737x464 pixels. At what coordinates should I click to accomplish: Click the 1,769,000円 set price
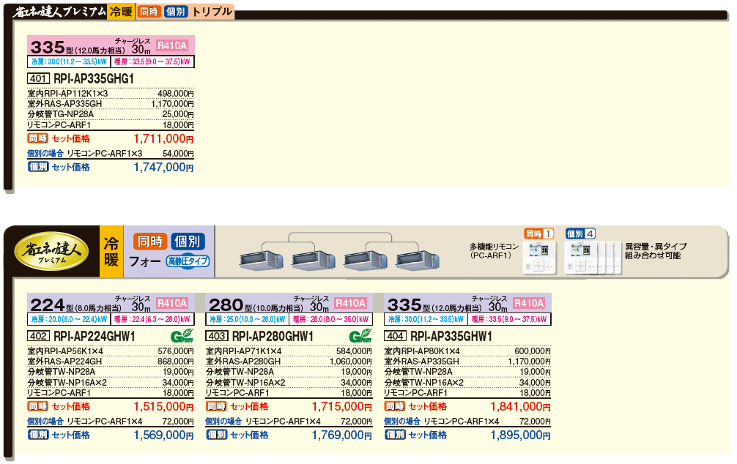point(341,435)
